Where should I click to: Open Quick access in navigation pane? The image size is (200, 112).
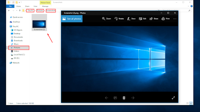click(16, 17)
